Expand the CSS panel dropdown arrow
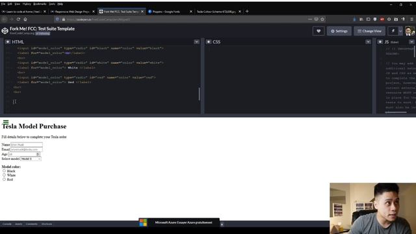This screenshot has height=234, width=416. pyautogui.click(x=368, y=42)
